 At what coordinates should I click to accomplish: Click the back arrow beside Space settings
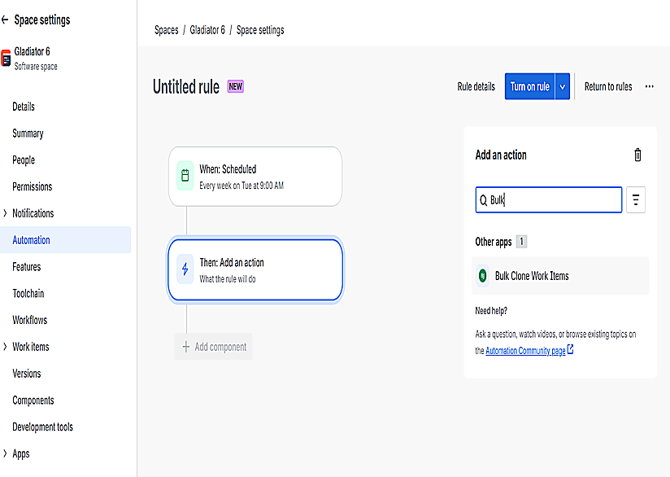coord(6,20)
